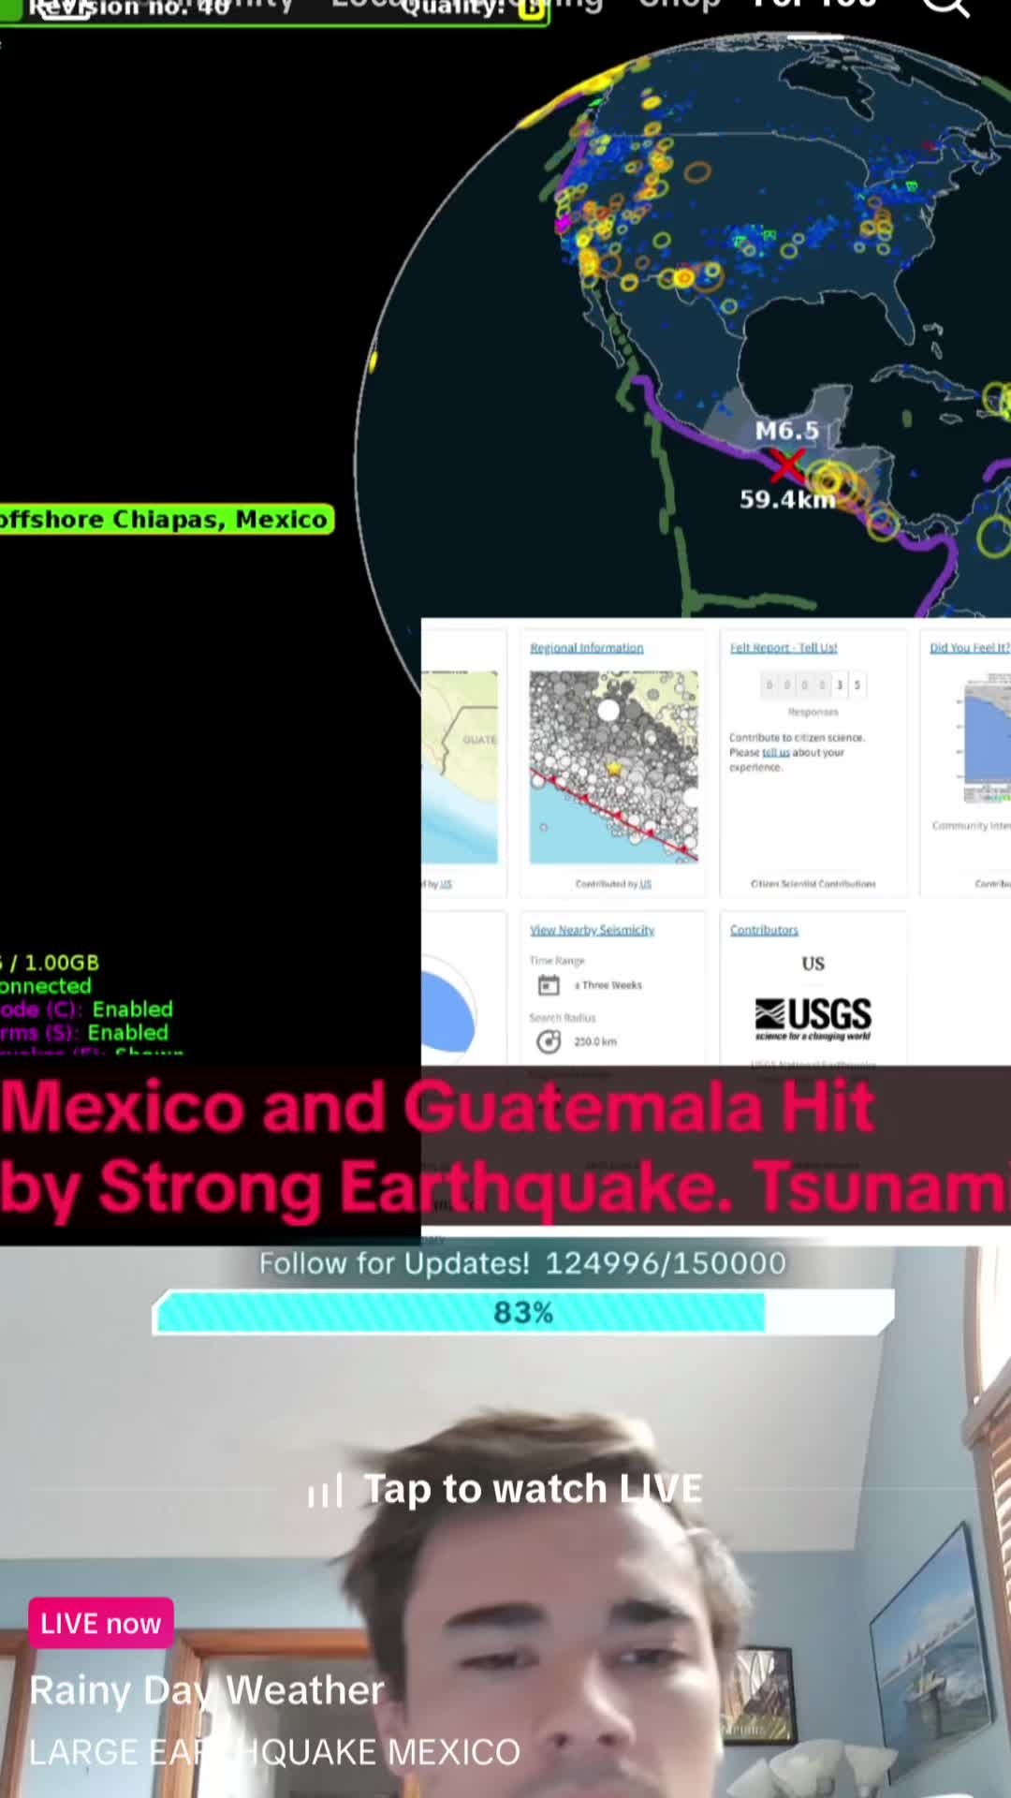Screen dimensions: 1011x1798
Task: Click the Quality B indicator
Action: (473, 7)
